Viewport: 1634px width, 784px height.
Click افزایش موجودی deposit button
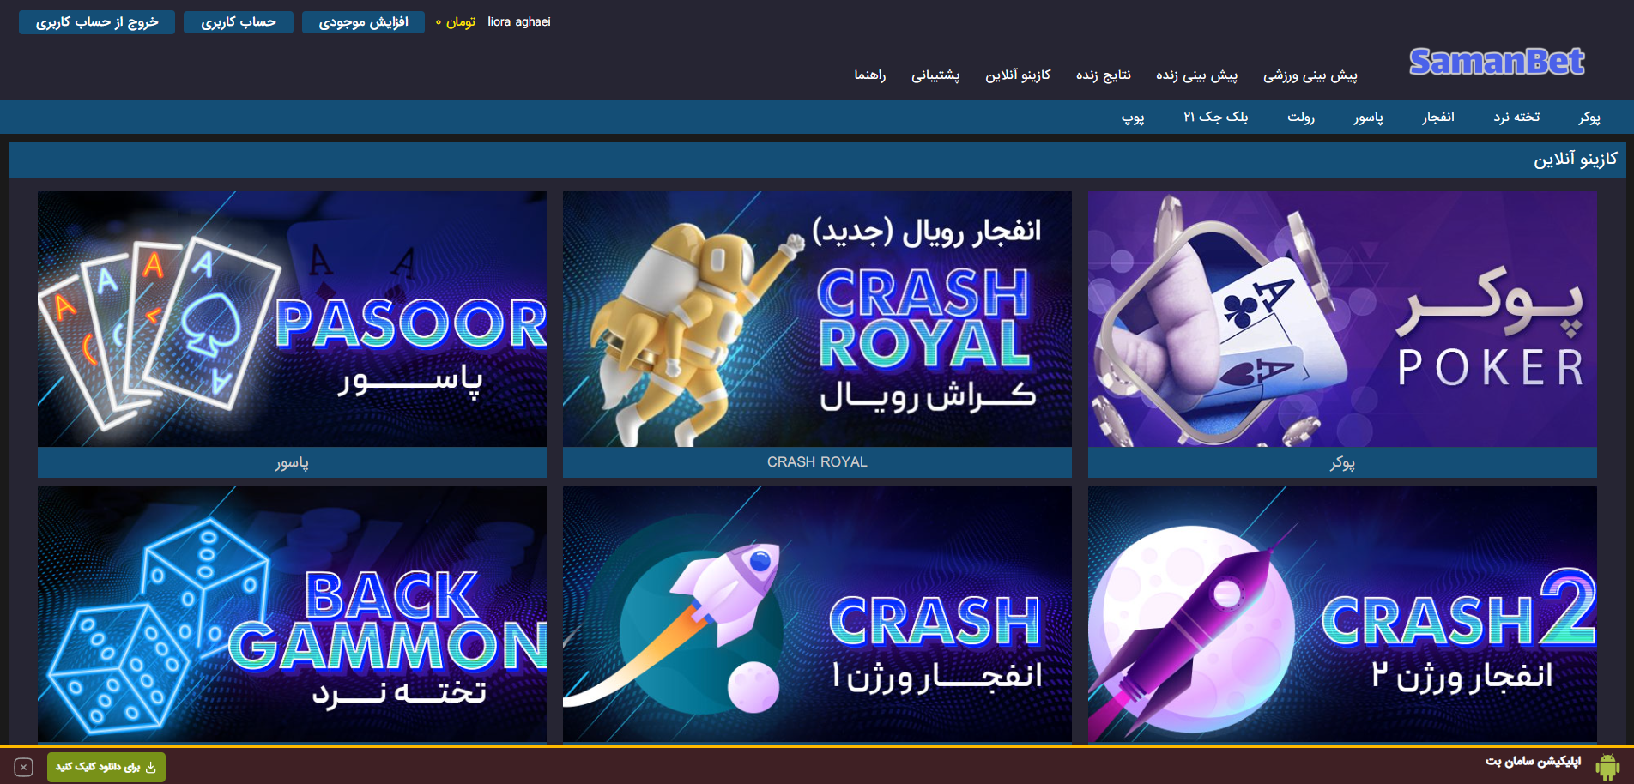pyautogui.click(x=363, y=22)
